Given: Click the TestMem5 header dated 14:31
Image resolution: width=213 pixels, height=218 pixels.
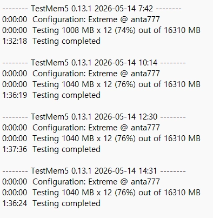Looking at the screenshot, I should (x=94, y=171).
